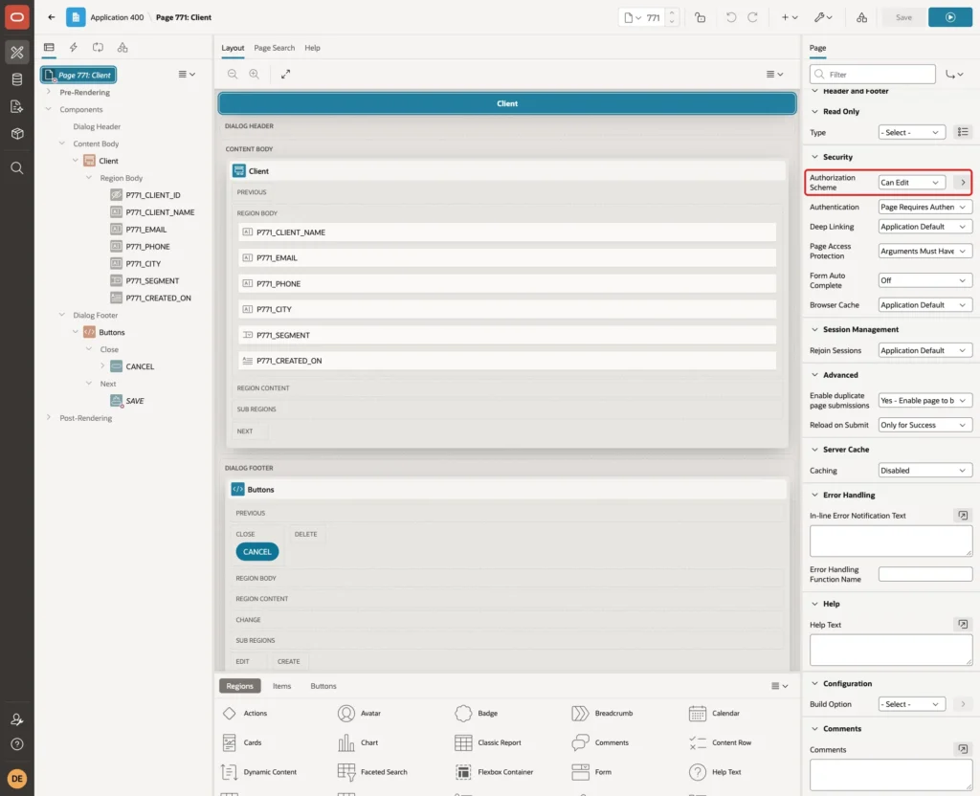Open the user DE avatar menu
The width and height of the screenshot is (980, 796).
(17, 779)
